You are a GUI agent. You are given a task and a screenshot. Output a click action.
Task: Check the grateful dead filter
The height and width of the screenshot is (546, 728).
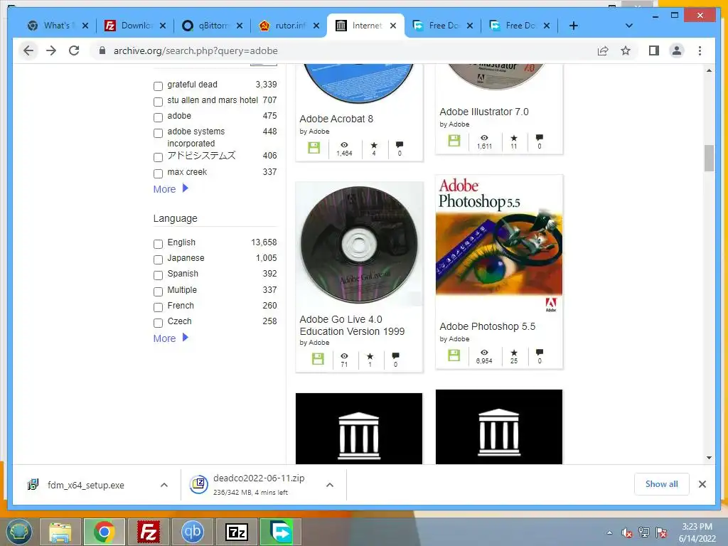159,86
